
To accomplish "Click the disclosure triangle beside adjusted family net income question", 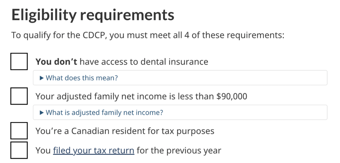I will (x=42, y=113).
